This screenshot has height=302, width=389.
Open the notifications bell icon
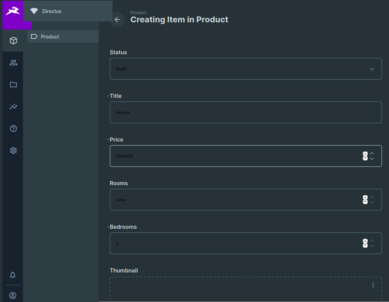point(13,275)
